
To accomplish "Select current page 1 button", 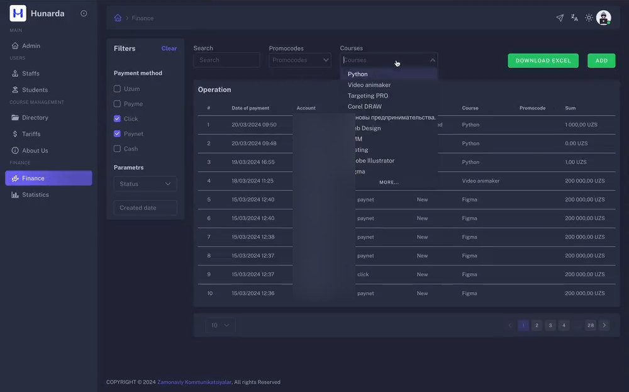I will 523,325.
